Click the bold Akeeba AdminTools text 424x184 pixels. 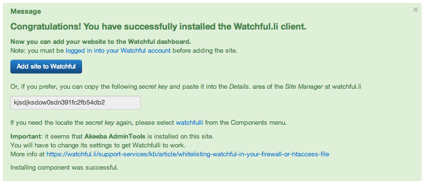click(x=114, y=136)
